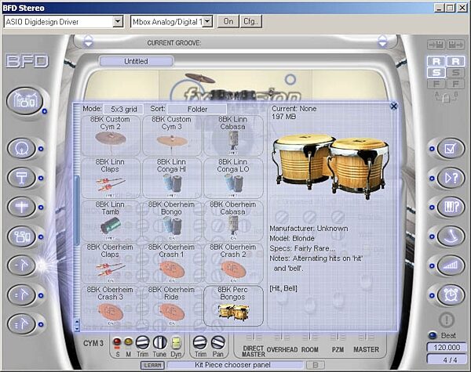The height and width of the screenshot is (372, 471).
Task: Open the Cfg. configuration button
Action: [251, 21]
